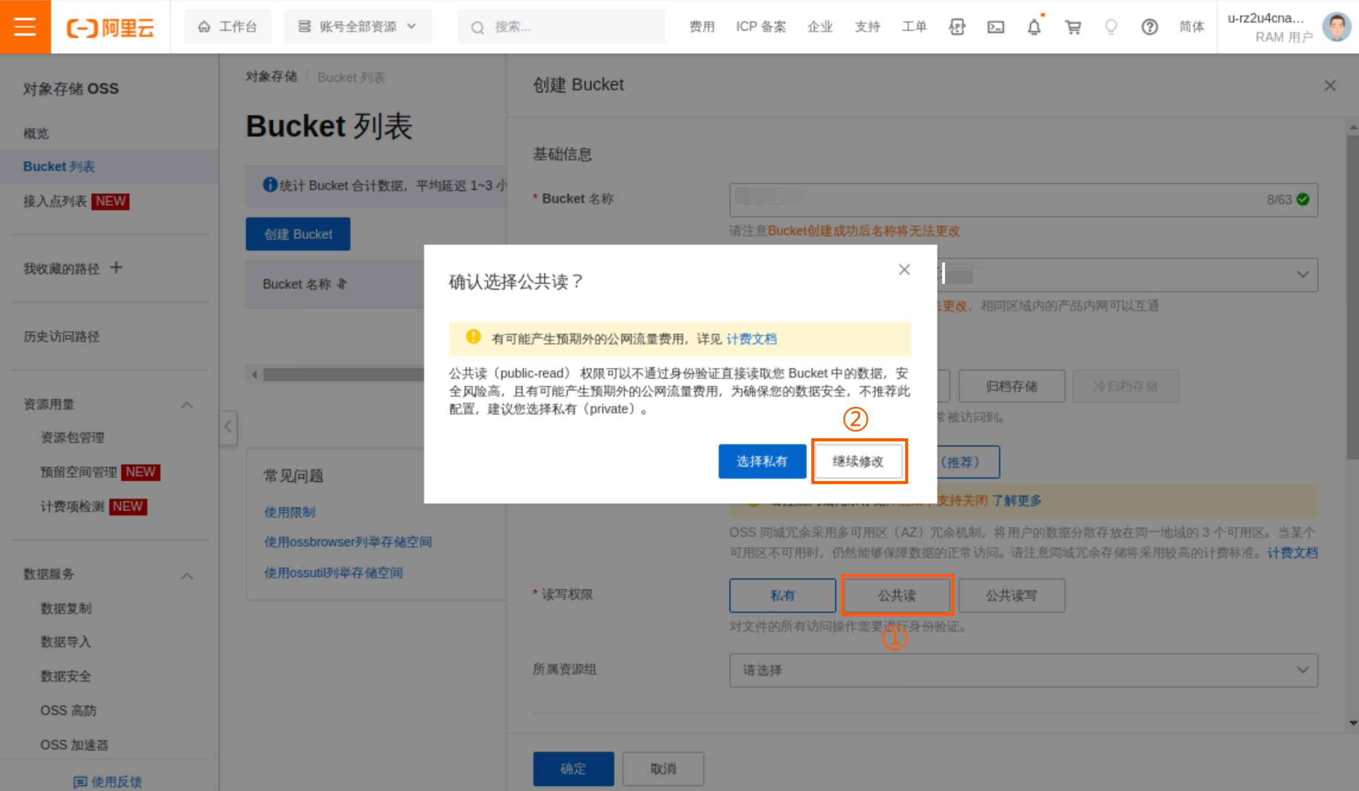Click the lightbulb suggestions icon
Image resolution: width=1359 pixels, height=791 pixels.
[1111, 27]
